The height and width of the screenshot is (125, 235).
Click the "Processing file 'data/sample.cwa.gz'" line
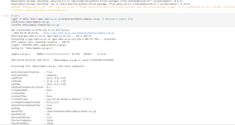click(48, 66)
